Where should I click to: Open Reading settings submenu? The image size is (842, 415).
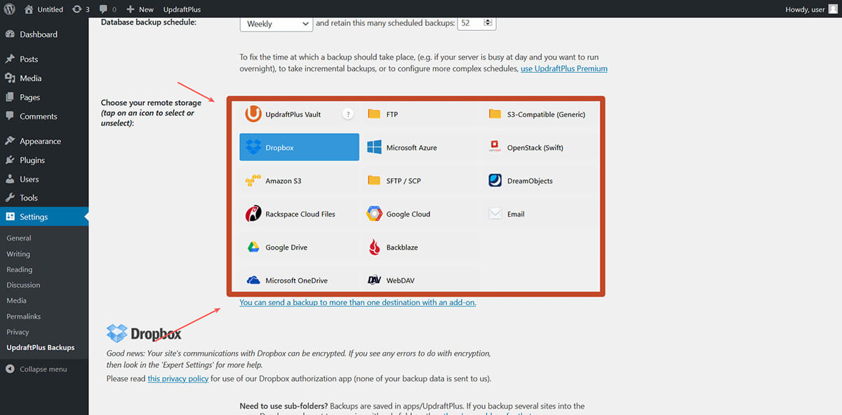coord(20,269)
